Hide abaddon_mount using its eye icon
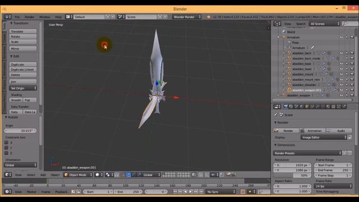Screen dimensions: 359x202 point(342,74)
